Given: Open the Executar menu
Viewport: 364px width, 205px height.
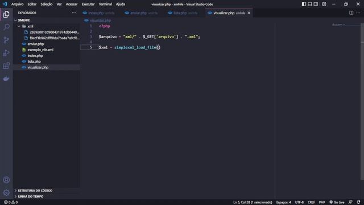Looking at the screenshot, I should (88, 4).
